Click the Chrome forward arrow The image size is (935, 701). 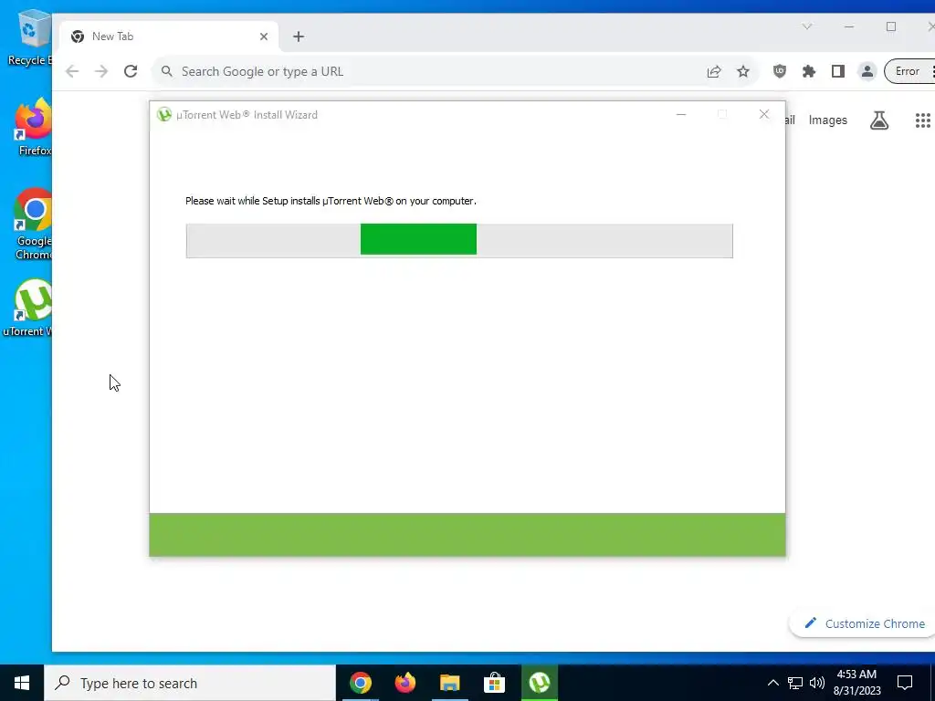101,71
